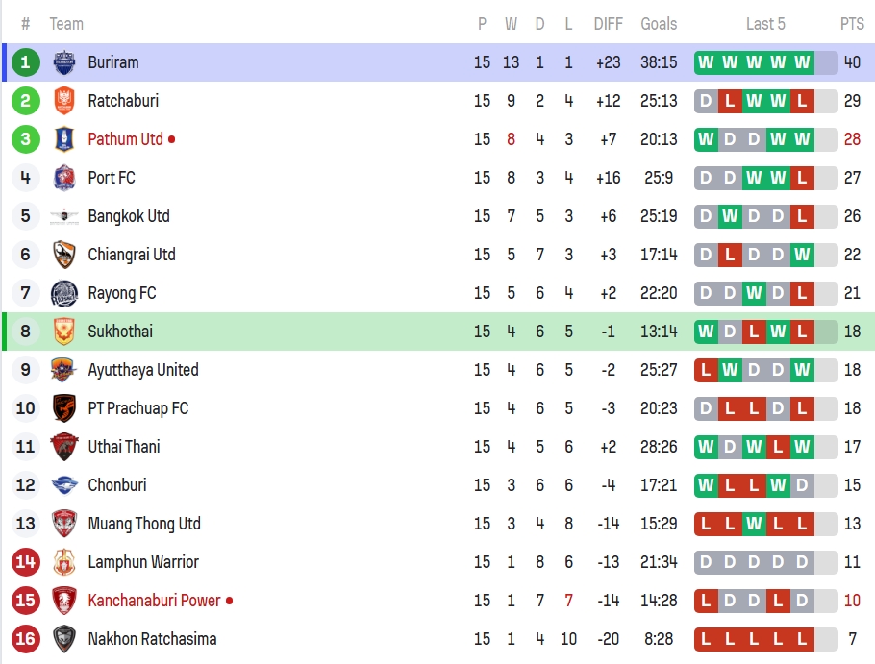Sort table by PTS column header
This screenshot has height=664, width=875.
tap(852, 24)
